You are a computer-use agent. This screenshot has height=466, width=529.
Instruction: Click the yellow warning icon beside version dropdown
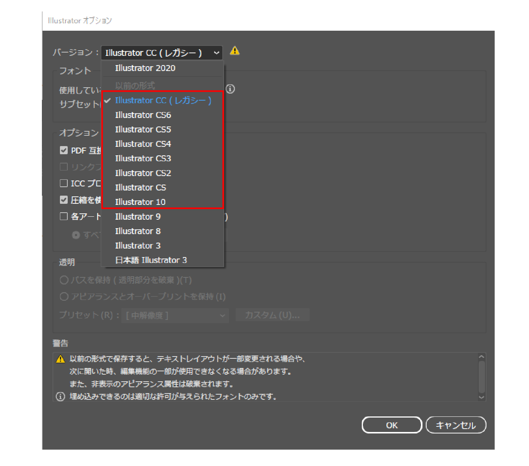tap(235, 51)
